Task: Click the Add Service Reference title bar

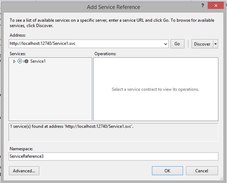Action: click(x=113, y=7)
